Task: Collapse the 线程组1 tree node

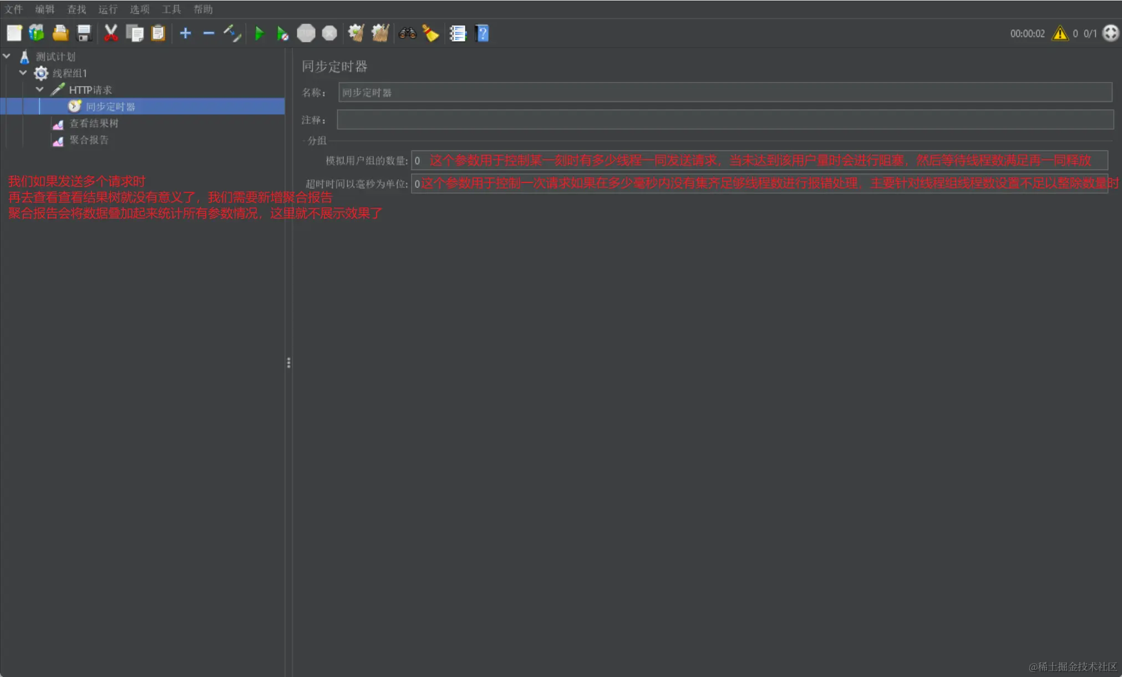Action: pyautogui.click(x=23, y=73)
